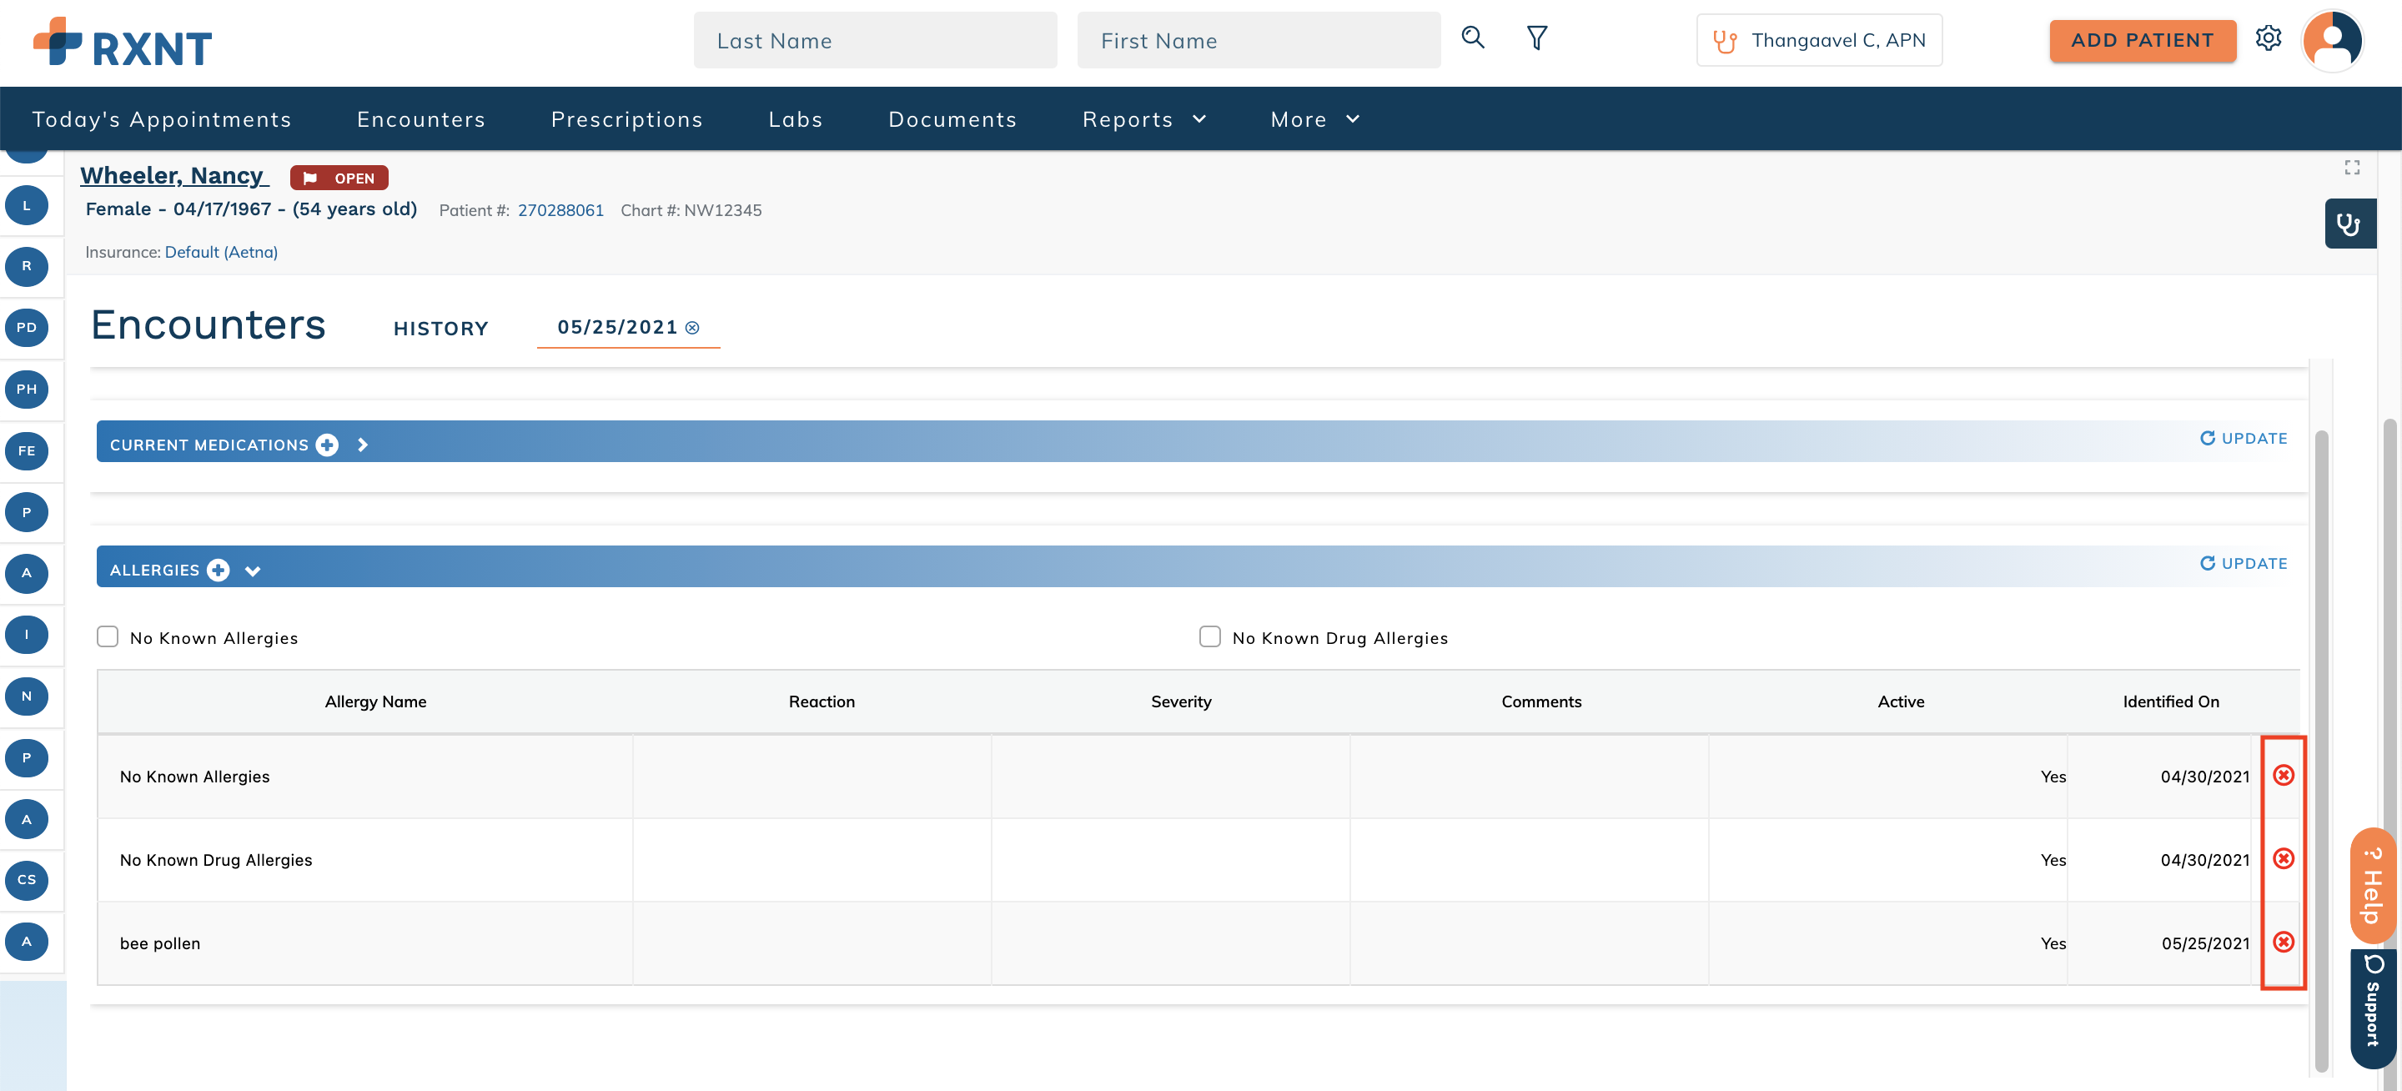Screen dimensions: 2402x1091
Task: Add an allergy with the plus icon
Action: 219,570
